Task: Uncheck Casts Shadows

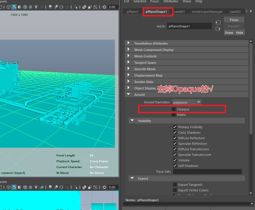Action: click(175, 133)
